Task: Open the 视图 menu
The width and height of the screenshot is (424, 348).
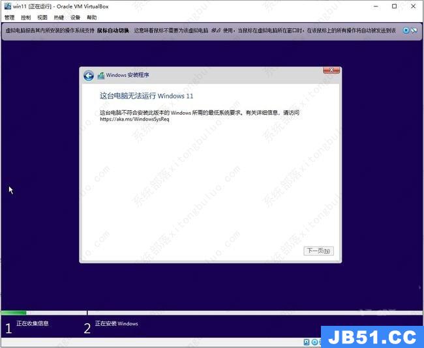Action: (x=42, y=18)
